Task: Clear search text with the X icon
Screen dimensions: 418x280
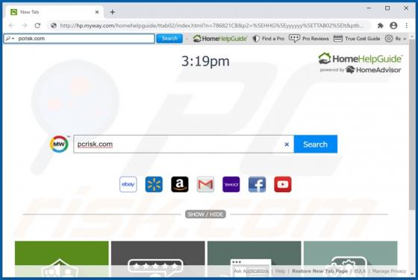Action: click(287, 144)
